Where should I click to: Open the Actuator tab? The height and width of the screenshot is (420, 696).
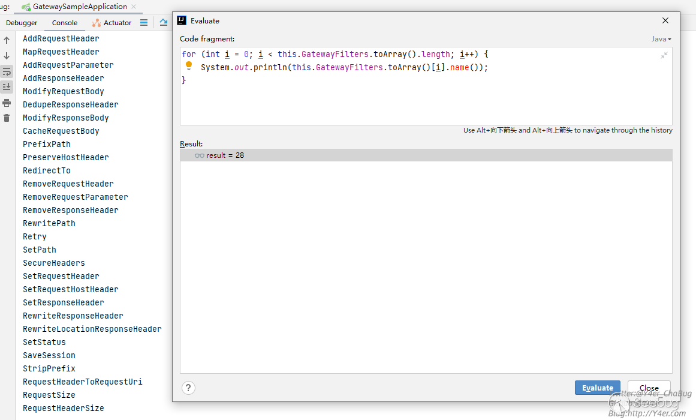[112, 23]
